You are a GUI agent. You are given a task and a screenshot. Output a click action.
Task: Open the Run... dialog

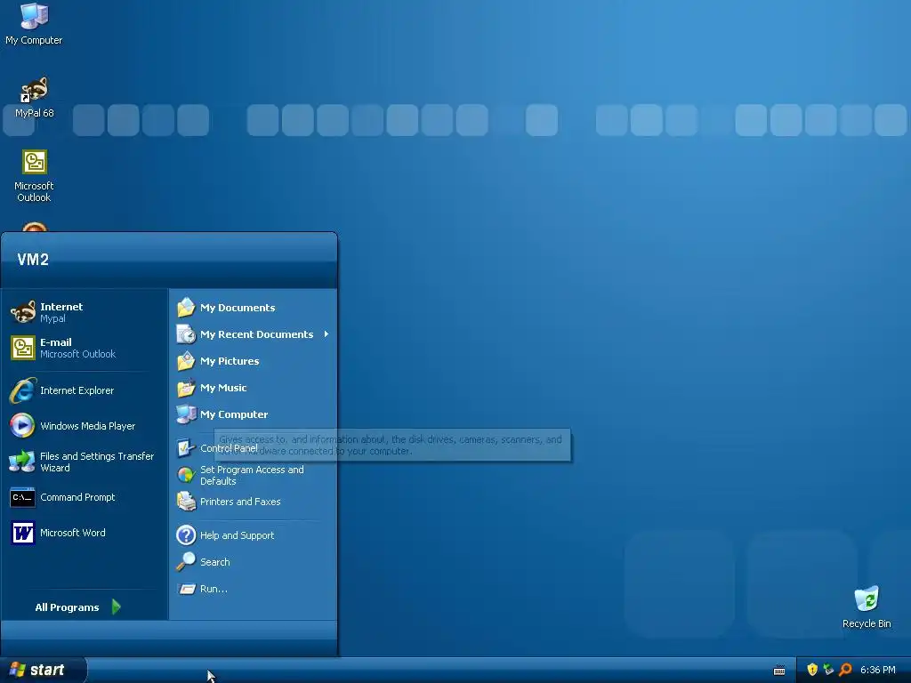click(x=254, y=589)
